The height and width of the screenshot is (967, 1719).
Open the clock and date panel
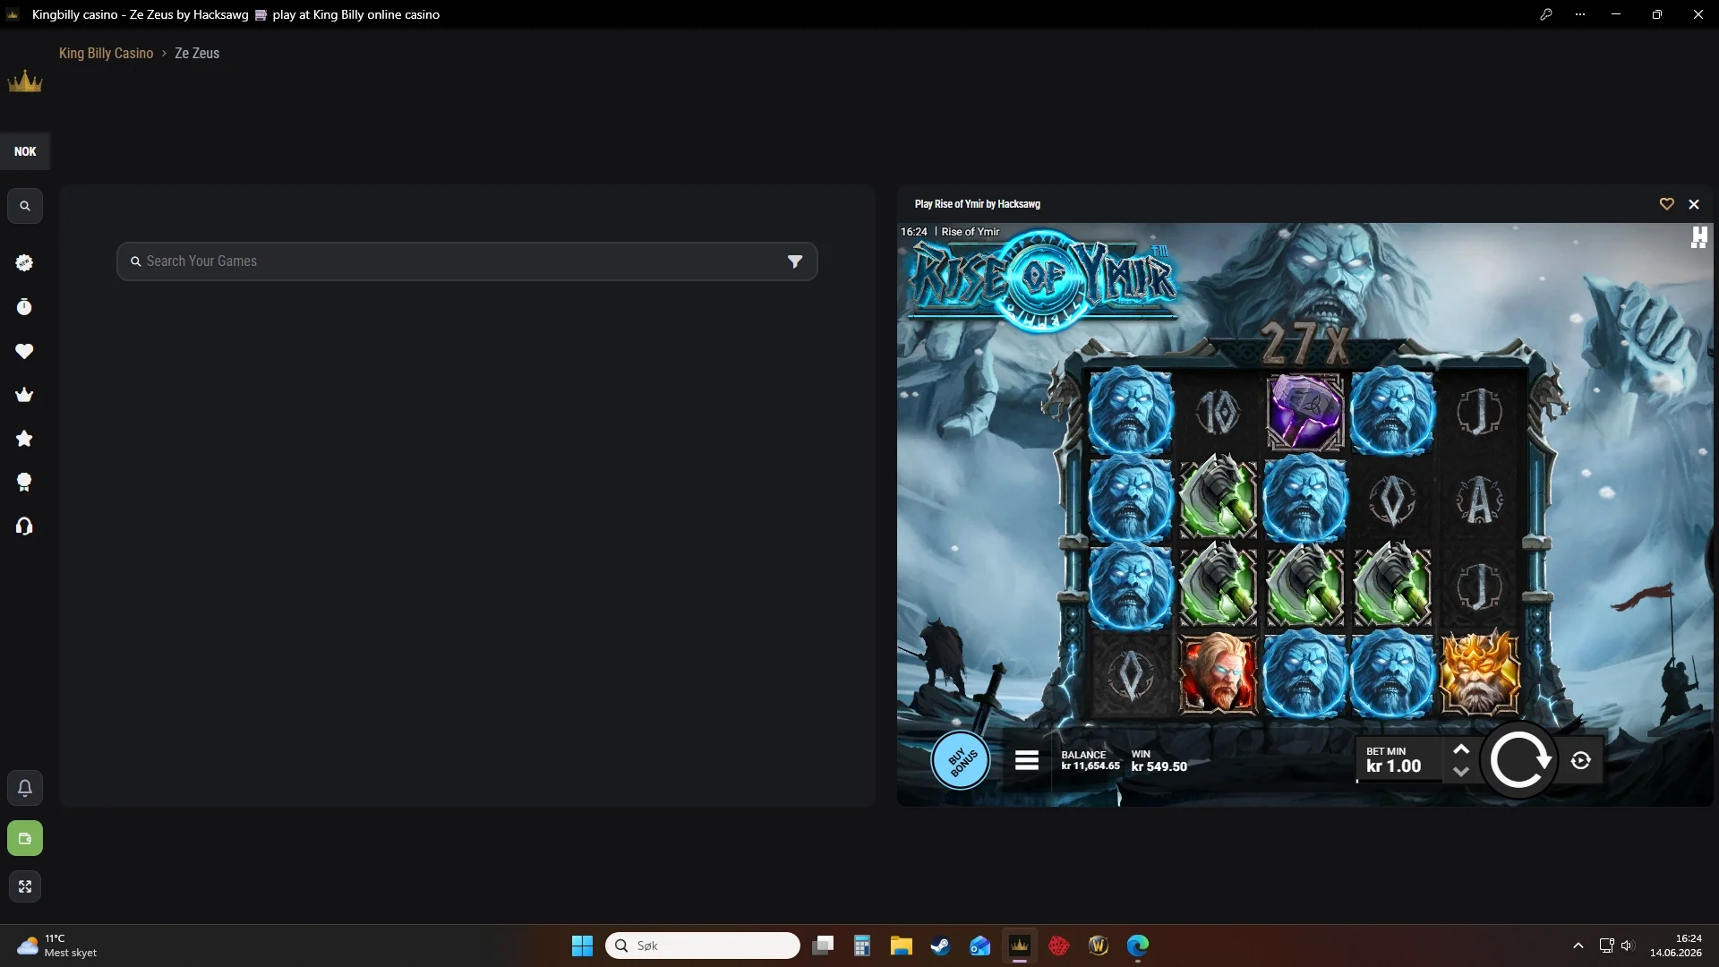1676,946
